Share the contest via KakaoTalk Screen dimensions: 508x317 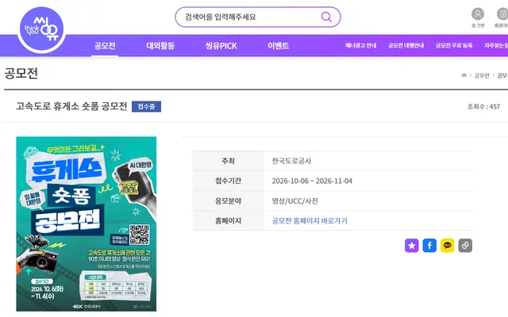coord(448,246)
